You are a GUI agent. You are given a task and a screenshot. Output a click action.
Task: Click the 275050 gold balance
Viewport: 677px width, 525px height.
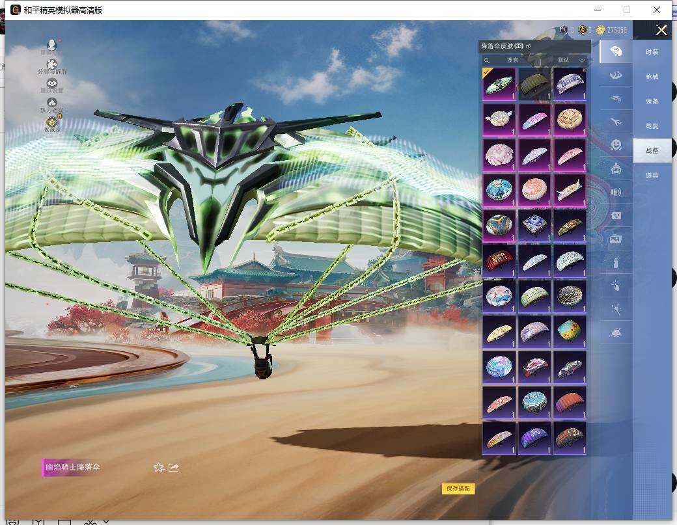[x=616, y=30]
